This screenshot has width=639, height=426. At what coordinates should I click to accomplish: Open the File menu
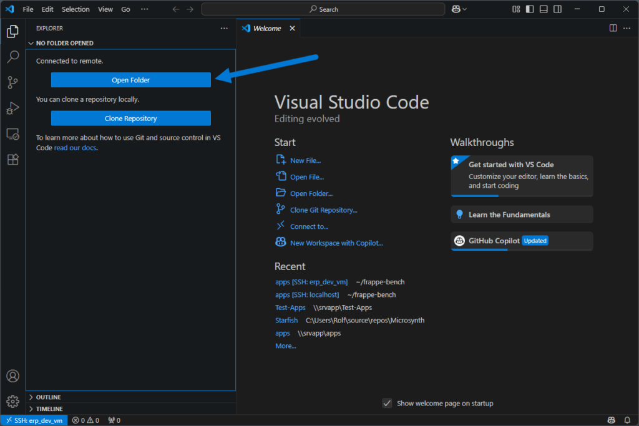tap(28, 9)
